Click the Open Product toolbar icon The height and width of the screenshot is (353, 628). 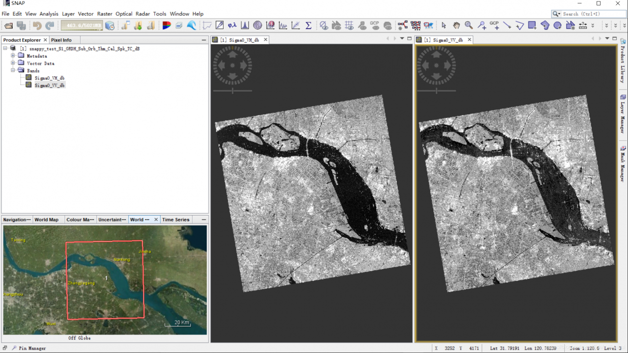point(8,25)
